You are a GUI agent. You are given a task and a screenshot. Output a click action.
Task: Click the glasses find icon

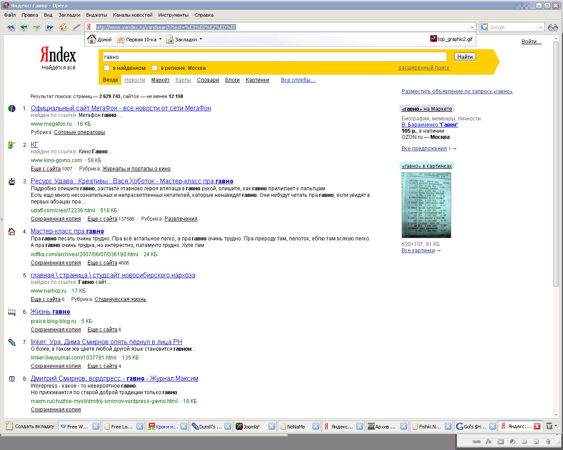tap(553, 27)
